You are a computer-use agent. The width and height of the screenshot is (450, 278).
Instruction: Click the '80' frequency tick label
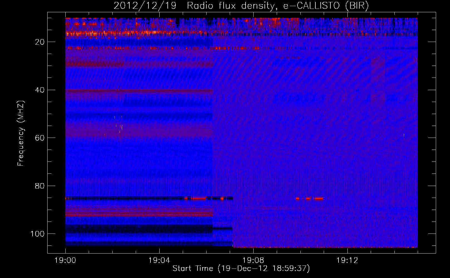[40, 186]
